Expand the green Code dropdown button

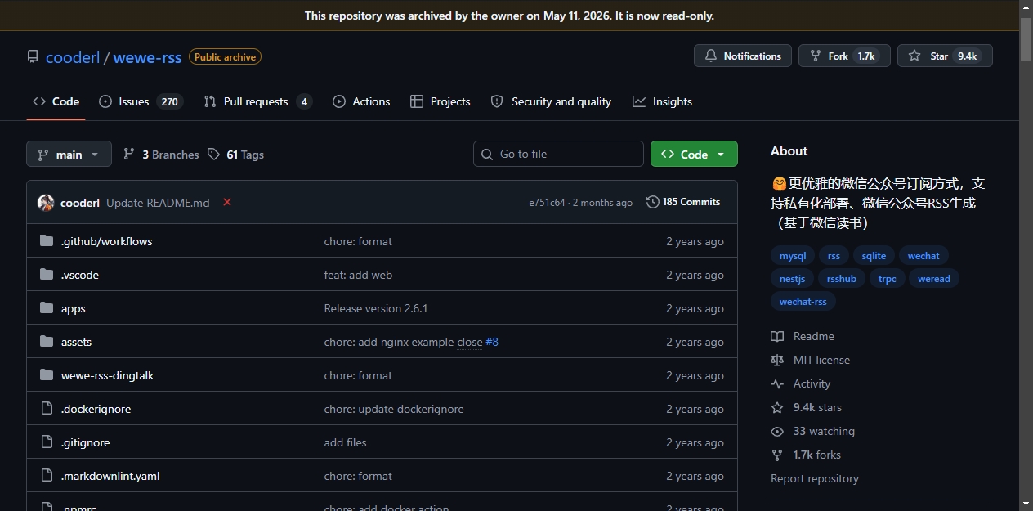click(694, 154)
